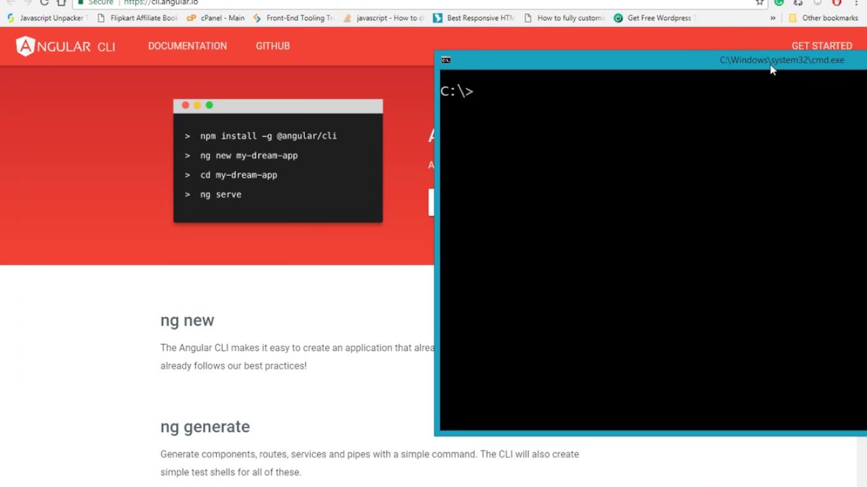
Task: Click the ng generate heading
Action: pyautogui.click(x=205, y=427)
